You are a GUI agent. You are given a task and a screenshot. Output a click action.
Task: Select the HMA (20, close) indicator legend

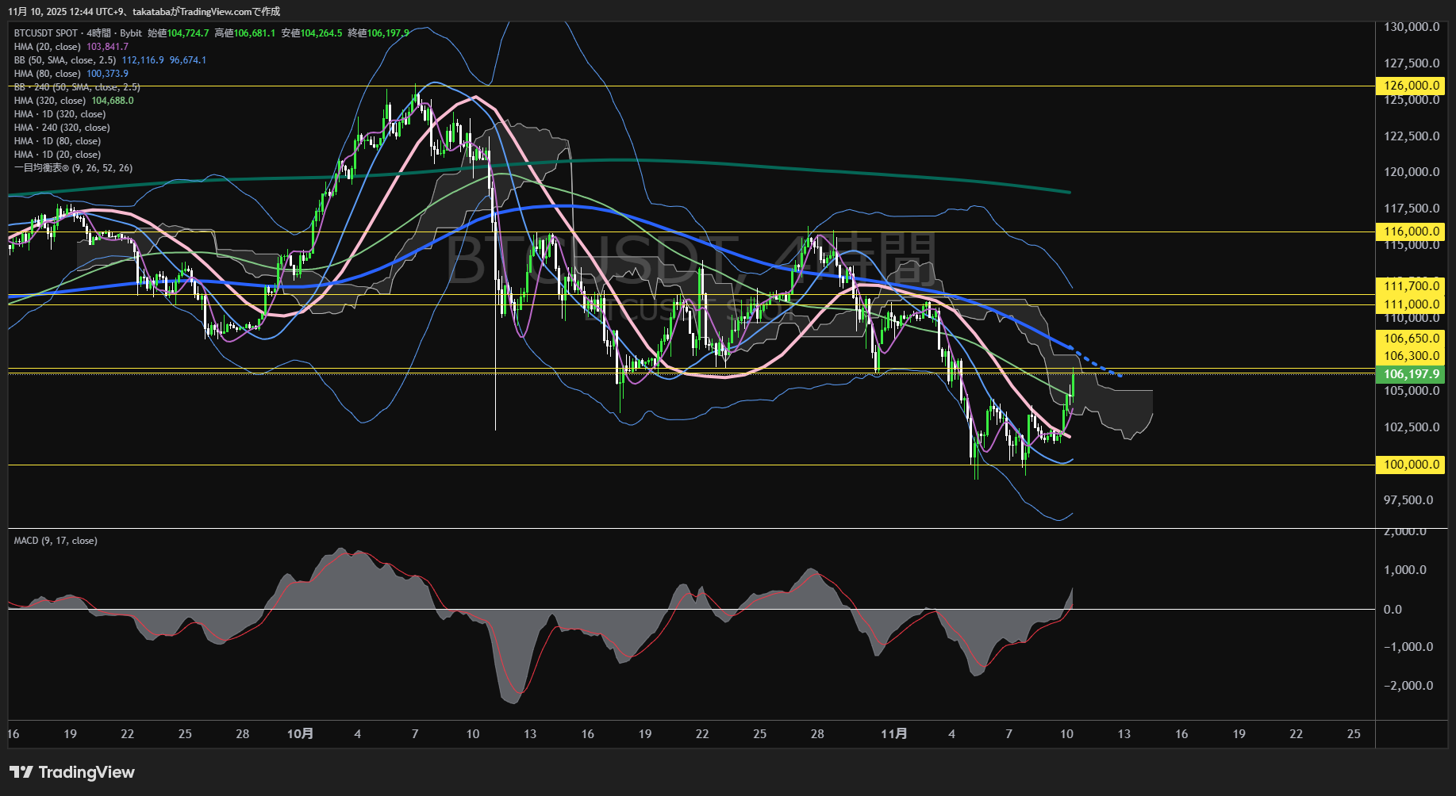coord(48,47)
